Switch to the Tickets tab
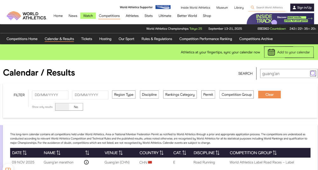 click(x=86, y=39)
